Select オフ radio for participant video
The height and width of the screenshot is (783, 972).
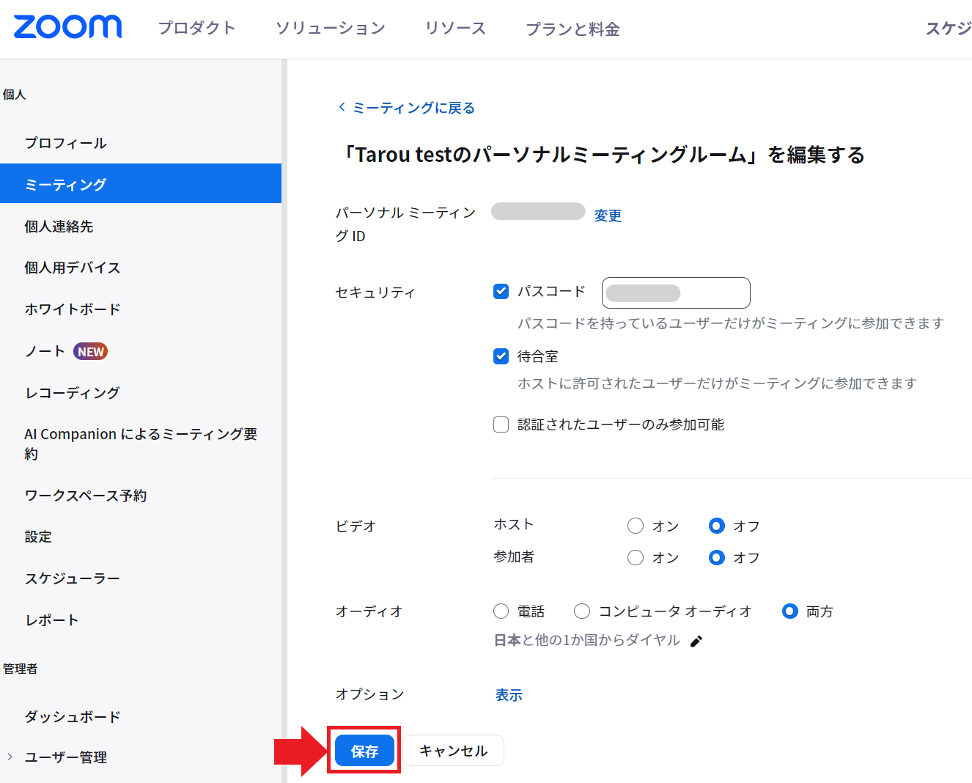point(717,558)
